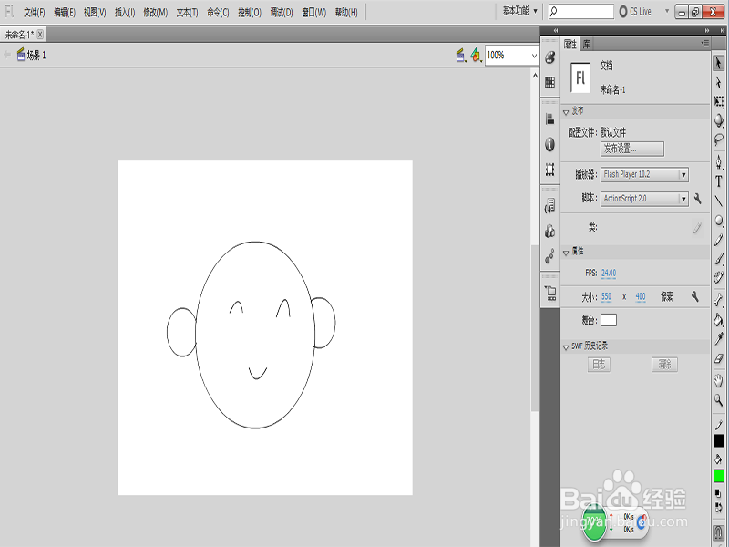Open the Info panel icon

click(x=550, y=144)
